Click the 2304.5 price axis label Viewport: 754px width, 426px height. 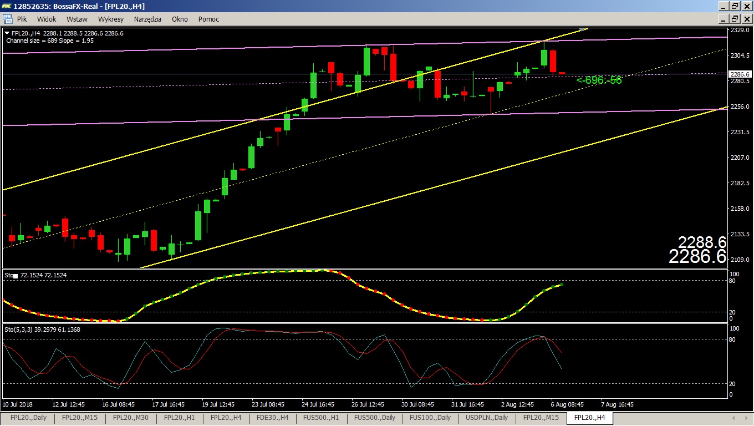point(740,55)
